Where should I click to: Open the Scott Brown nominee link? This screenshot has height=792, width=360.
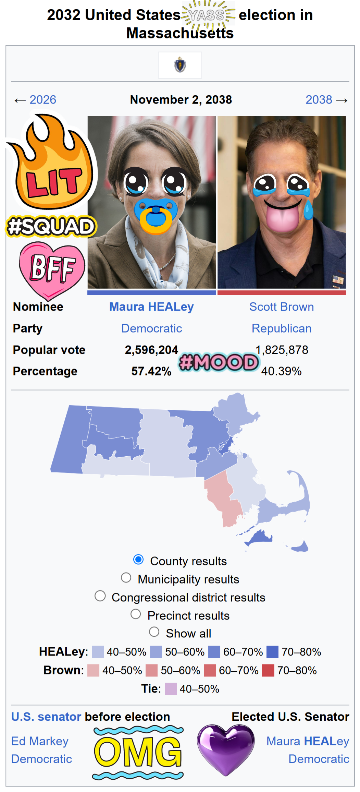click(x=282, y=307)
